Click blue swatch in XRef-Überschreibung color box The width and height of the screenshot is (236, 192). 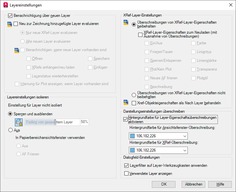(x=132, y=150)
